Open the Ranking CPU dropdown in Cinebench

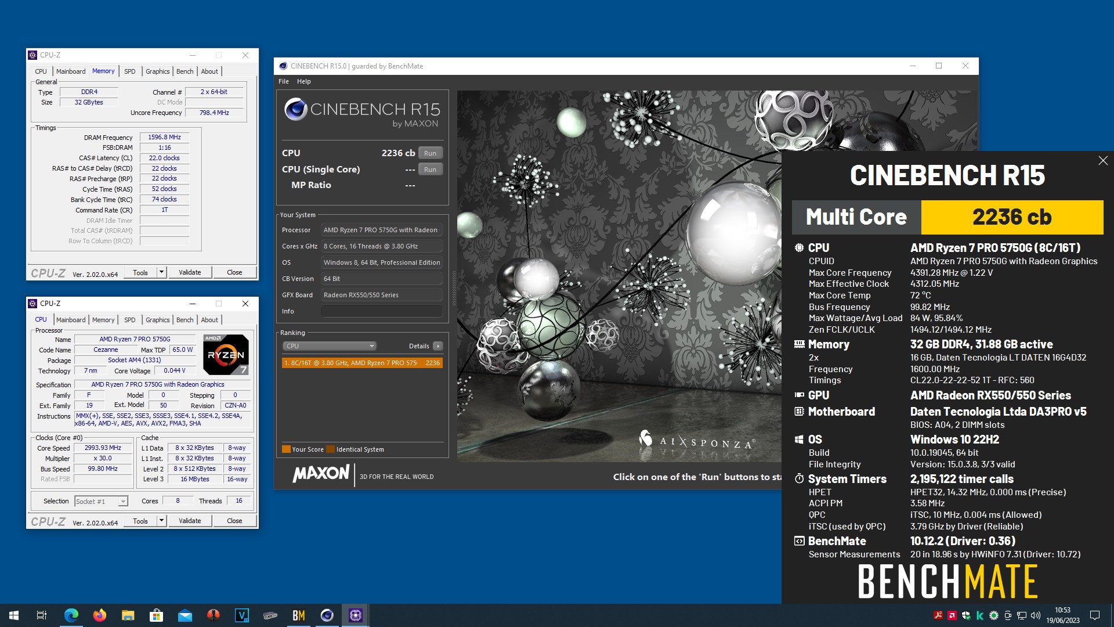tap(329, 346)
